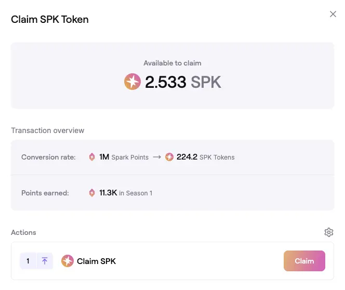This screenshot has width=345, height=290.
Task: Click the 1M Spark Points text
Action: 124,157
